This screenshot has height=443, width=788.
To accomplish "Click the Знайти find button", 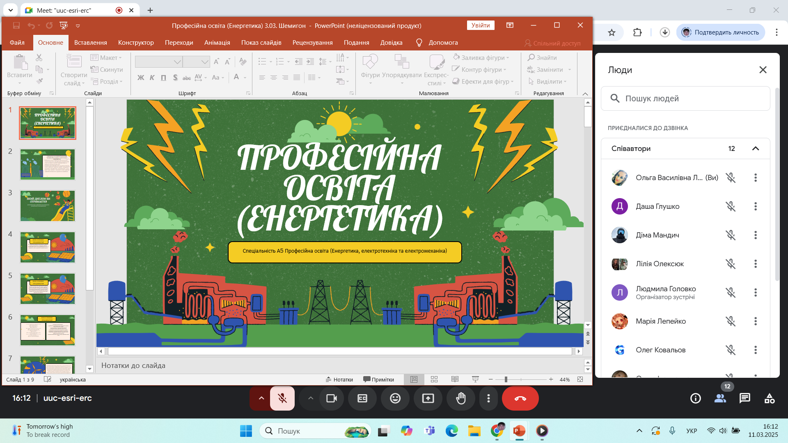I will [x=543, y=58].
